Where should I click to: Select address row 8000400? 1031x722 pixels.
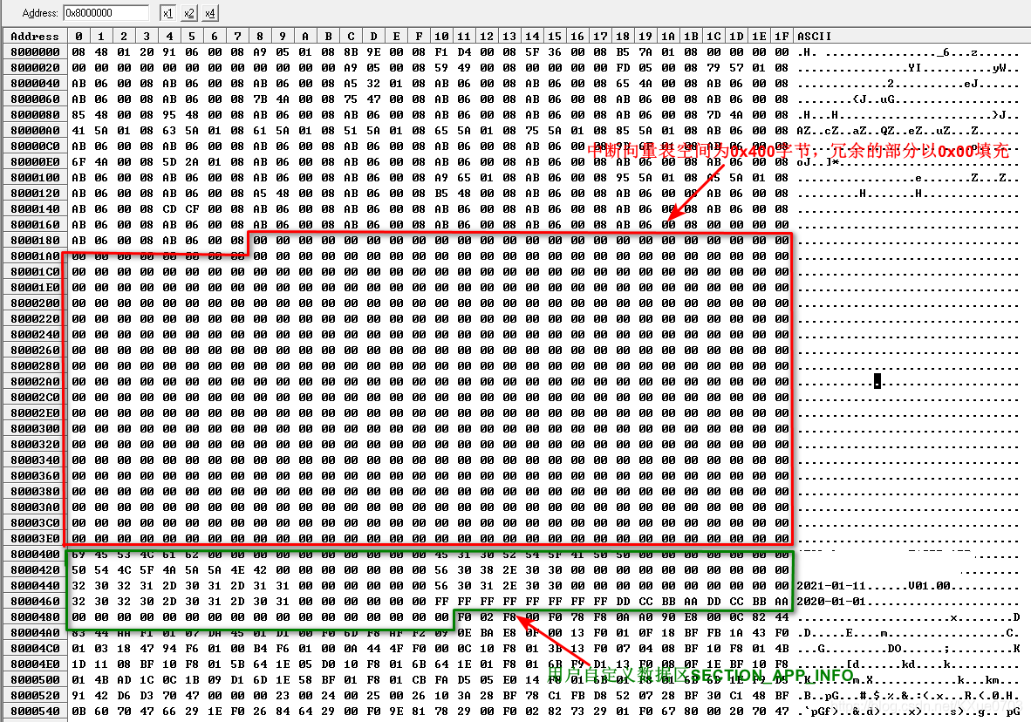point(35,555)
